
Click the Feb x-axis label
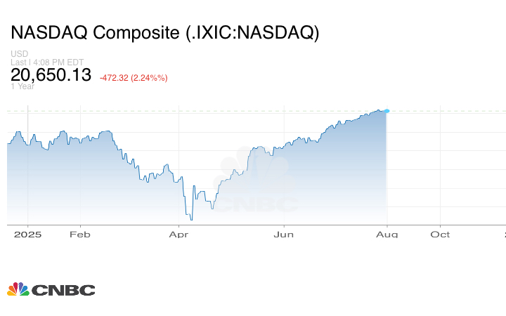[80, 235]
